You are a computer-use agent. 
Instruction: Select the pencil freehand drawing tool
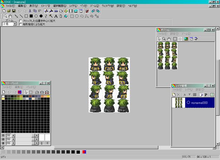[x=16, y=16]
